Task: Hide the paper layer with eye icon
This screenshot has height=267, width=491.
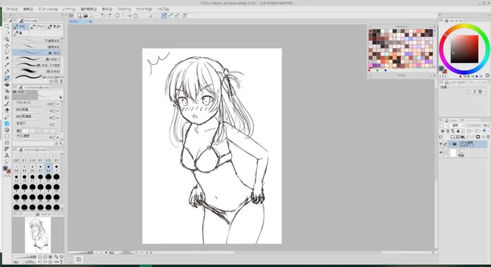Action: pos(441,153)
